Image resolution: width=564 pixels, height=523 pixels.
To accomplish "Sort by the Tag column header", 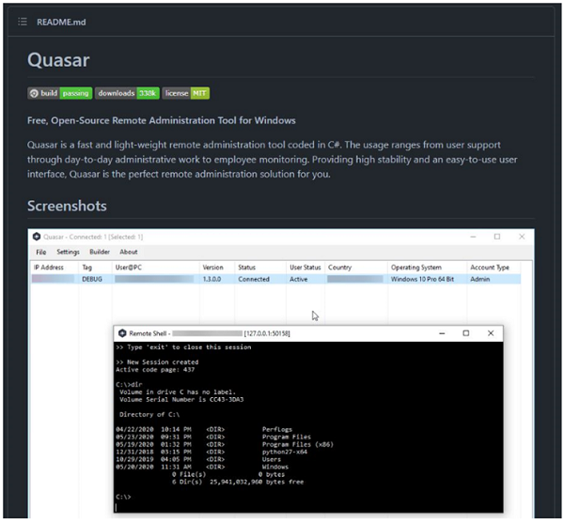I will (87, 268).
